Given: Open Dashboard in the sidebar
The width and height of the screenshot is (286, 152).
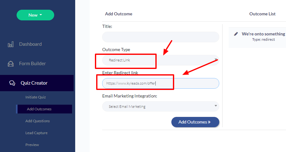Looking at the screenshot, I should (x=30, y=44).
